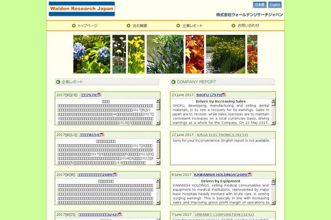The height and width of the screenshot is (220, 331).
Task: Click the green arrow icon beside トップページ
Action: point(74,26)
